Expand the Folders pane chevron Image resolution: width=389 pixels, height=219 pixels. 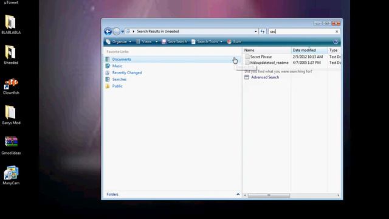tap(238, 194)
